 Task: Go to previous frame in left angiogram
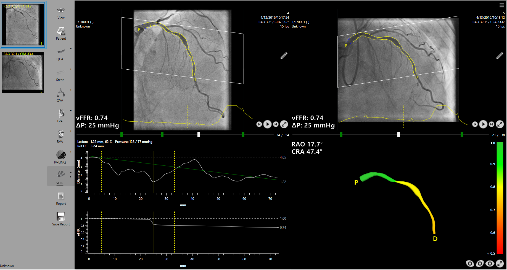259,124
